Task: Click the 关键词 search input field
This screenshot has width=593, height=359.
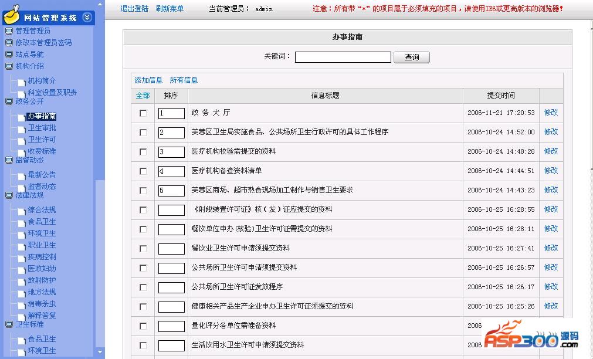Action: [343, 57]
